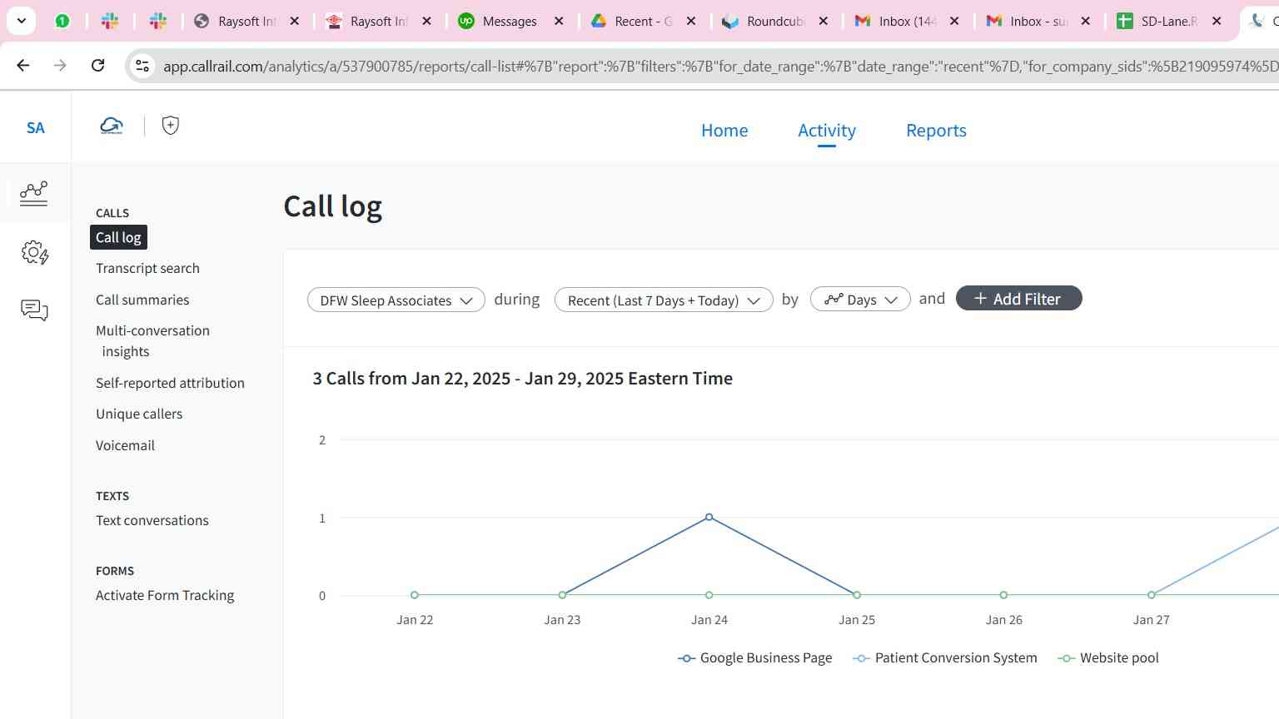Close the second Raysoft browser tab
The height and width of the screenshot is (719, 1279).
426,21
